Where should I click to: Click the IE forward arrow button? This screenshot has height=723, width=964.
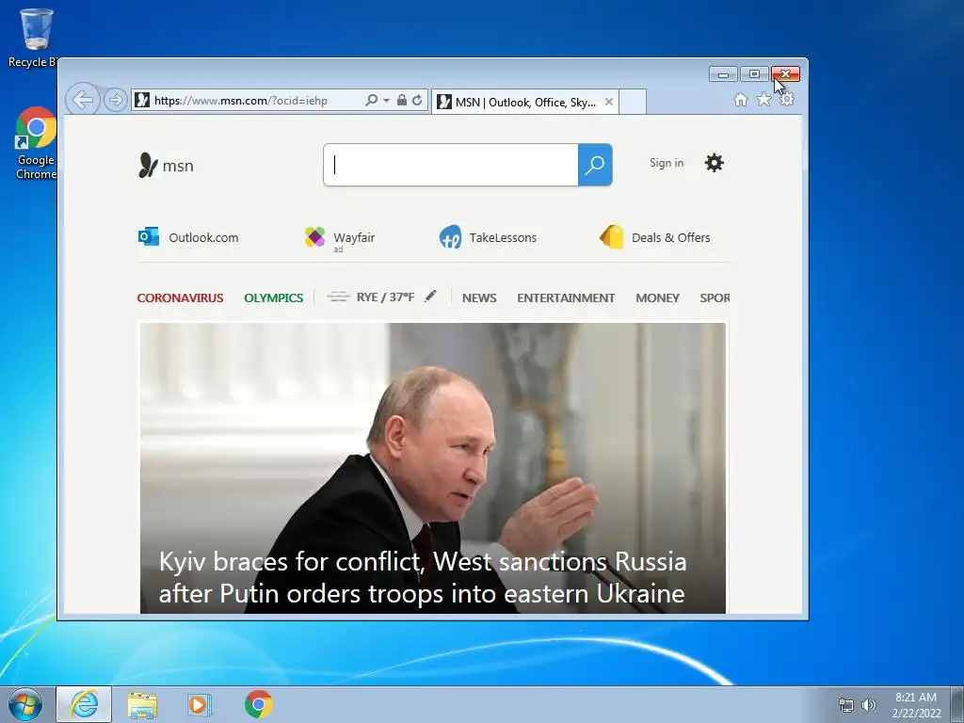(x=115, y=100)
